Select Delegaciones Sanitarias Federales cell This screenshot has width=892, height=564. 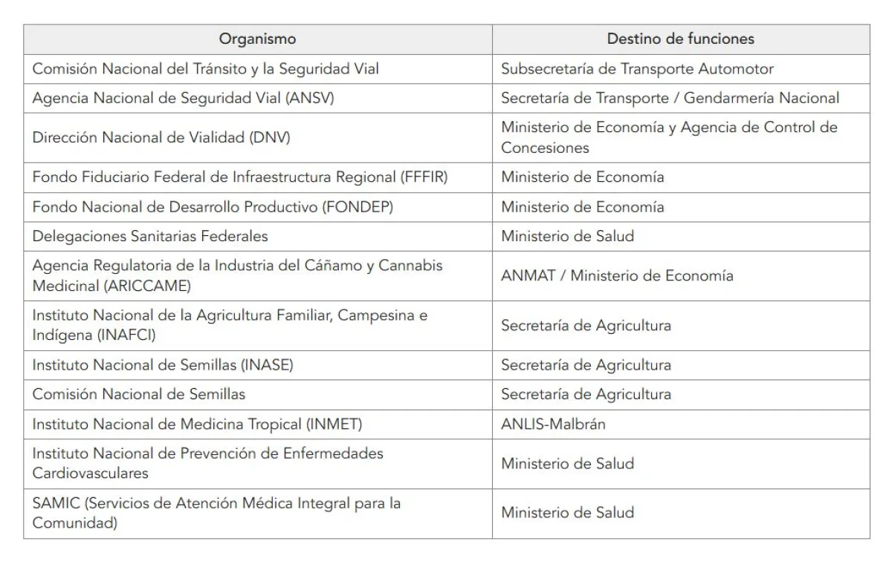(x=150, y=236)
